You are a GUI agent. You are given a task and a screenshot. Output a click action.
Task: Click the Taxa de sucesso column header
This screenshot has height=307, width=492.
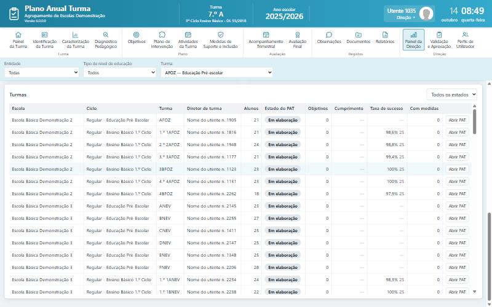click(386, 109)
